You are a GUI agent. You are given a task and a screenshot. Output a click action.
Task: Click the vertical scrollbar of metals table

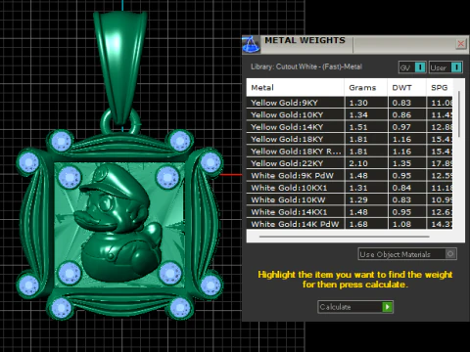coord(459,114)
